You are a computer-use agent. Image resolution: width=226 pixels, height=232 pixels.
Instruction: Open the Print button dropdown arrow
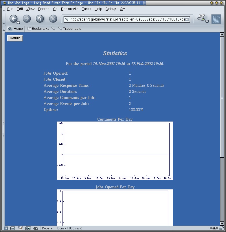(207, 21)
